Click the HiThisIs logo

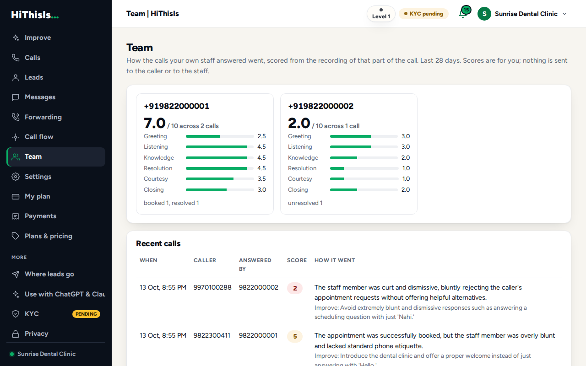point(35,15)
